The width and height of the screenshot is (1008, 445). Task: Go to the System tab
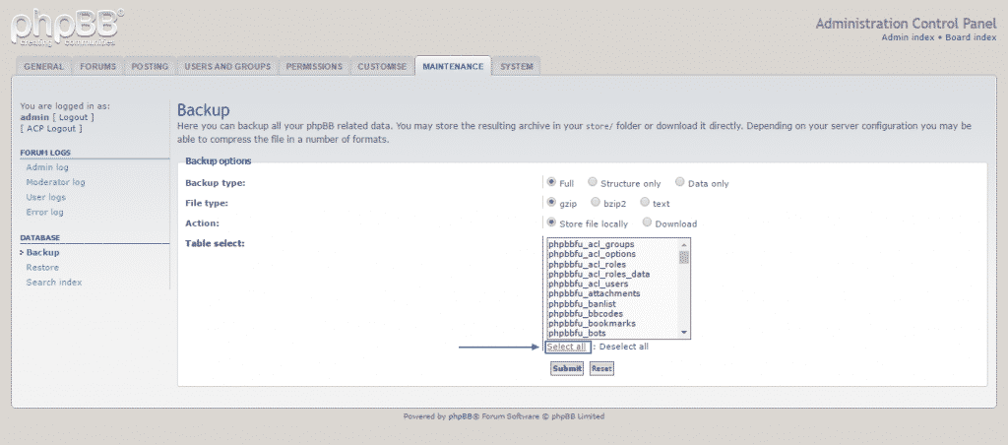[517, 67]
